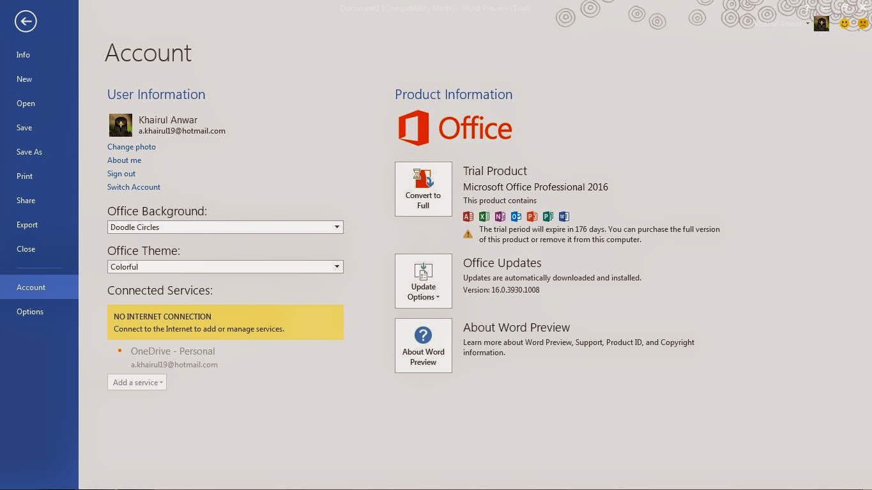Click the back arrow to leave Backstage view
Image resolution: width=872 pixels, height=490 pixels.
pyautogui.click(x=26, y=22)
